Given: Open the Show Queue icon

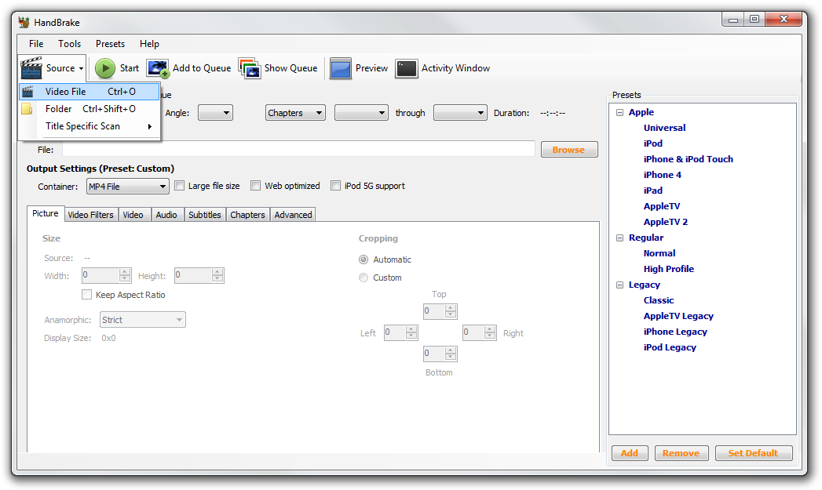Looking at the screenshot, I should click(249, 68).
